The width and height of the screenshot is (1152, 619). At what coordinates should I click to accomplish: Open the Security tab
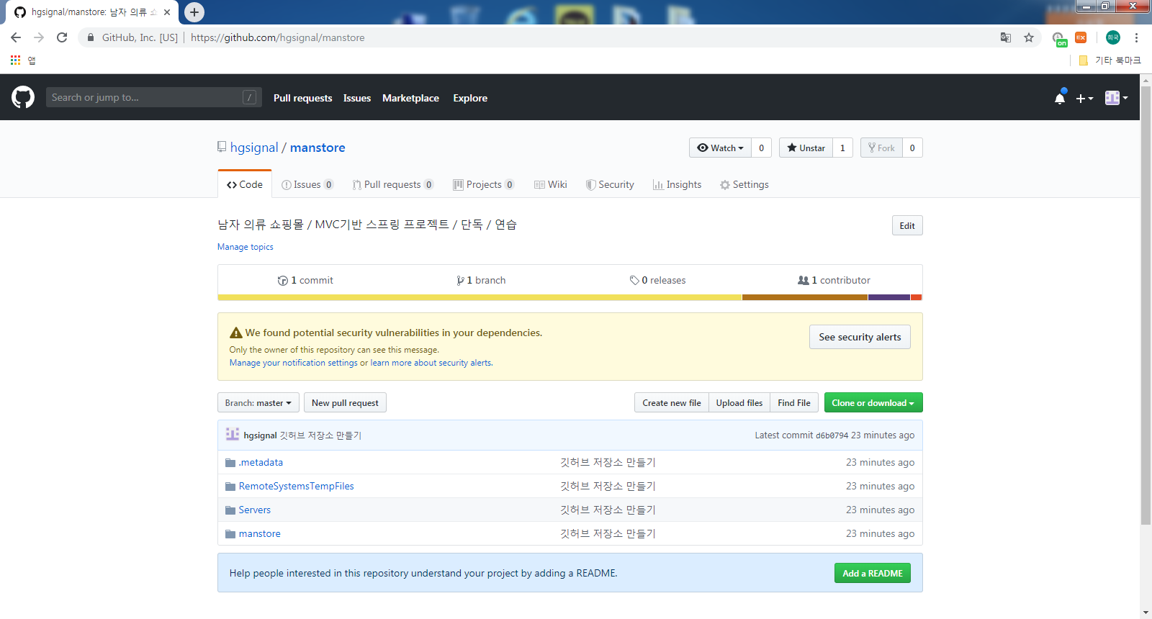pos(610,184)
